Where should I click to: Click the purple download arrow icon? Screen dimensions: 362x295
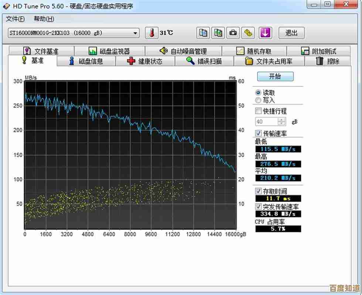(x=265, y=32)
